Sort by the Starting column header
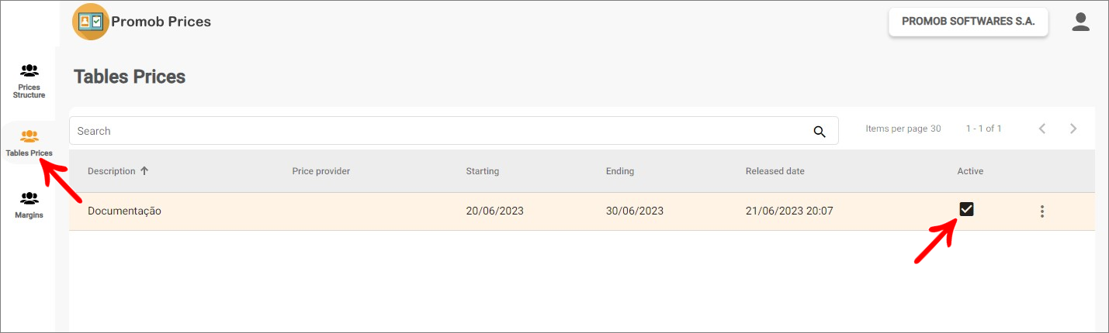 tap(483, 171)
